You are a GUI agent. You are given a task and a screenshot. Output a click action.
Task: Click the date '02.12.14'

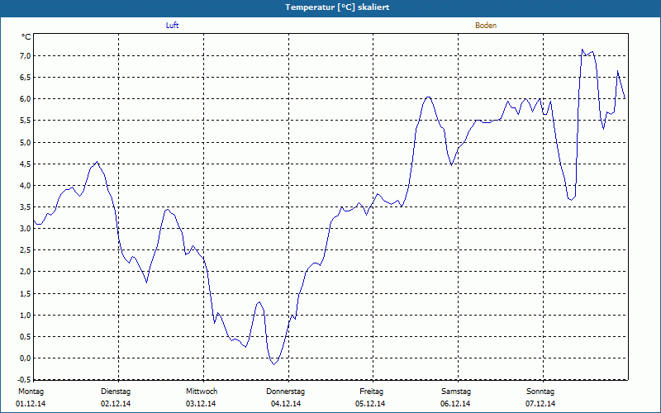tap(116, 404)
